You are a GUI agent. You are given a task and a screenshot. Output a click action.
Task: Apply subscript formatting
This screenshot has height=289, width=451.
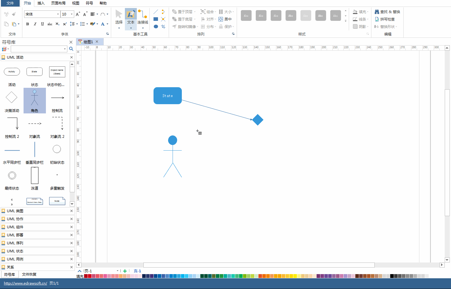(57, 24)
